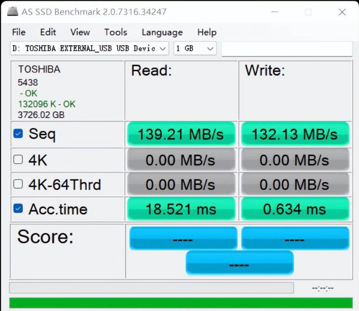
Task: Open the Tools menu
Action: (115, 32)
